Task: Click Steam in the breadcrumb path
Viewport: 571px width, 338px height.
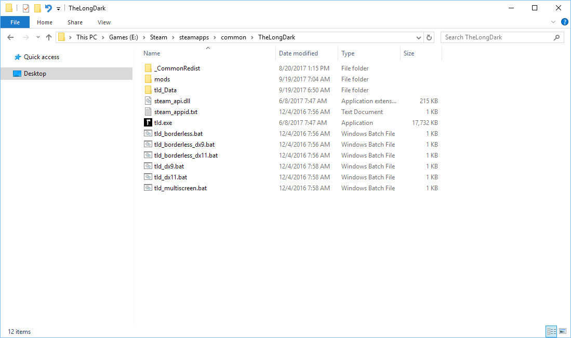Action: tap(158, 37)
